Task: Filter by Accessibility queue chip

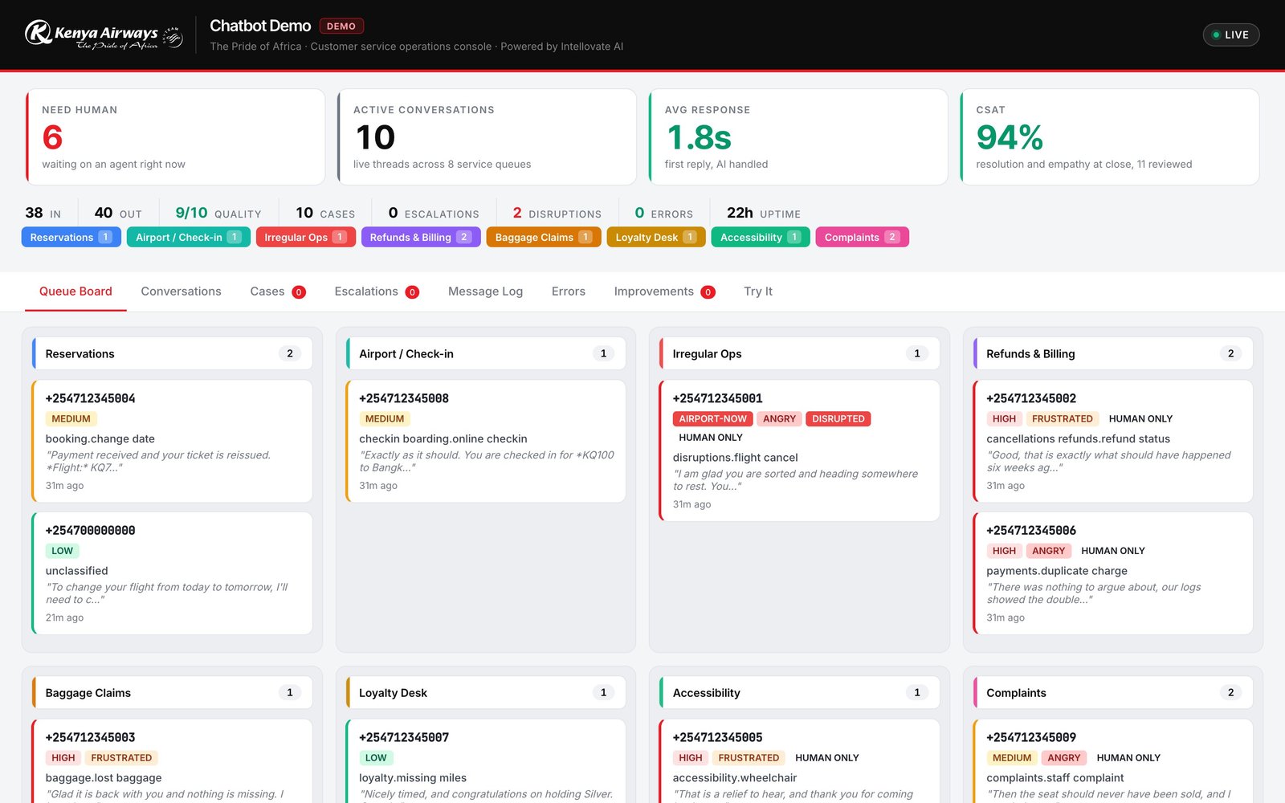Action: (x=761, y=237)
